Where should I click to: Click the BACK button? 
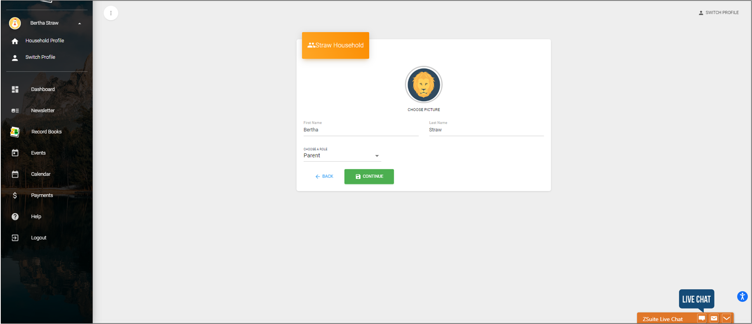[x=324, y=177]
